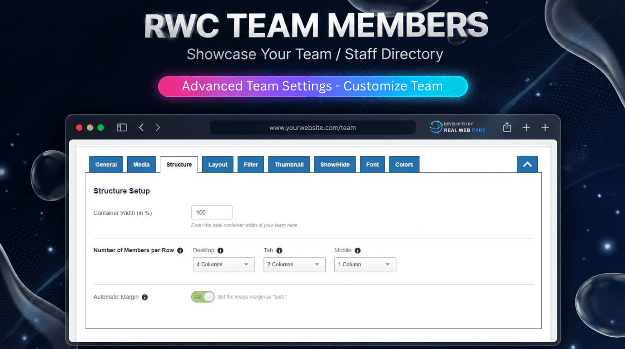
Task: Click the rightmost plus icon in browser bar
Action: [545, 128]
